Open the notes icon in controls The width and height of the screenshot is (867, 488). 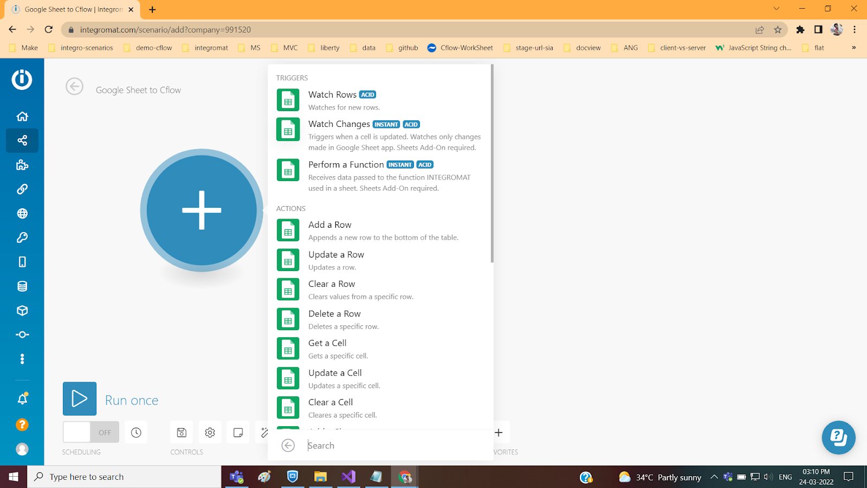238,432
